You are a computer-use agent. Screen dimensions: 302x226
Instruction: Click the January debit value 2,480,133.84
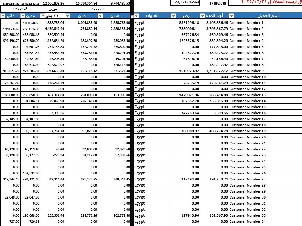click(114, 29)
